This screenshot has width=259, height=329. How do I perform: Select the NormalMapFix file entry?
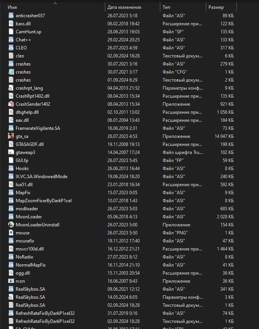click(x=31, y=265)
